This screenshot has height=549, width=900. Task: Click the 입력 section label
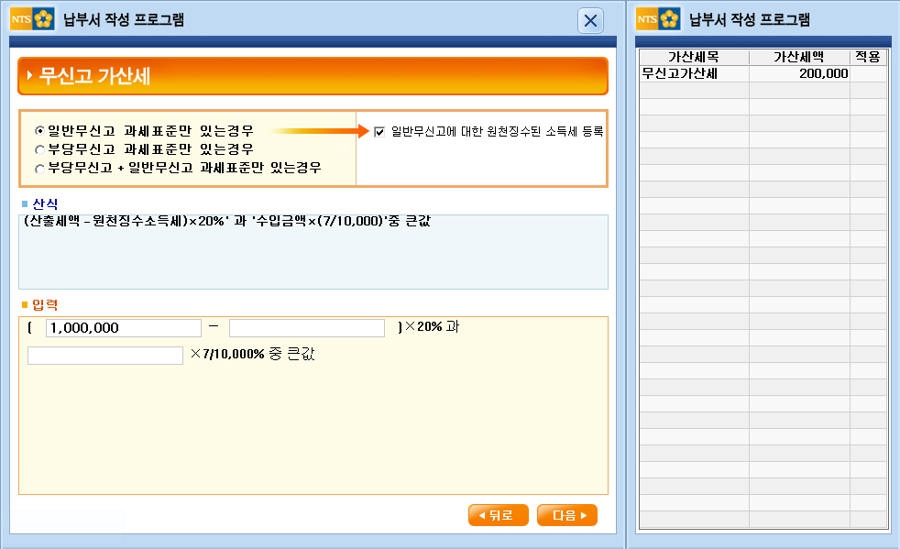click(x=45, y=305)
